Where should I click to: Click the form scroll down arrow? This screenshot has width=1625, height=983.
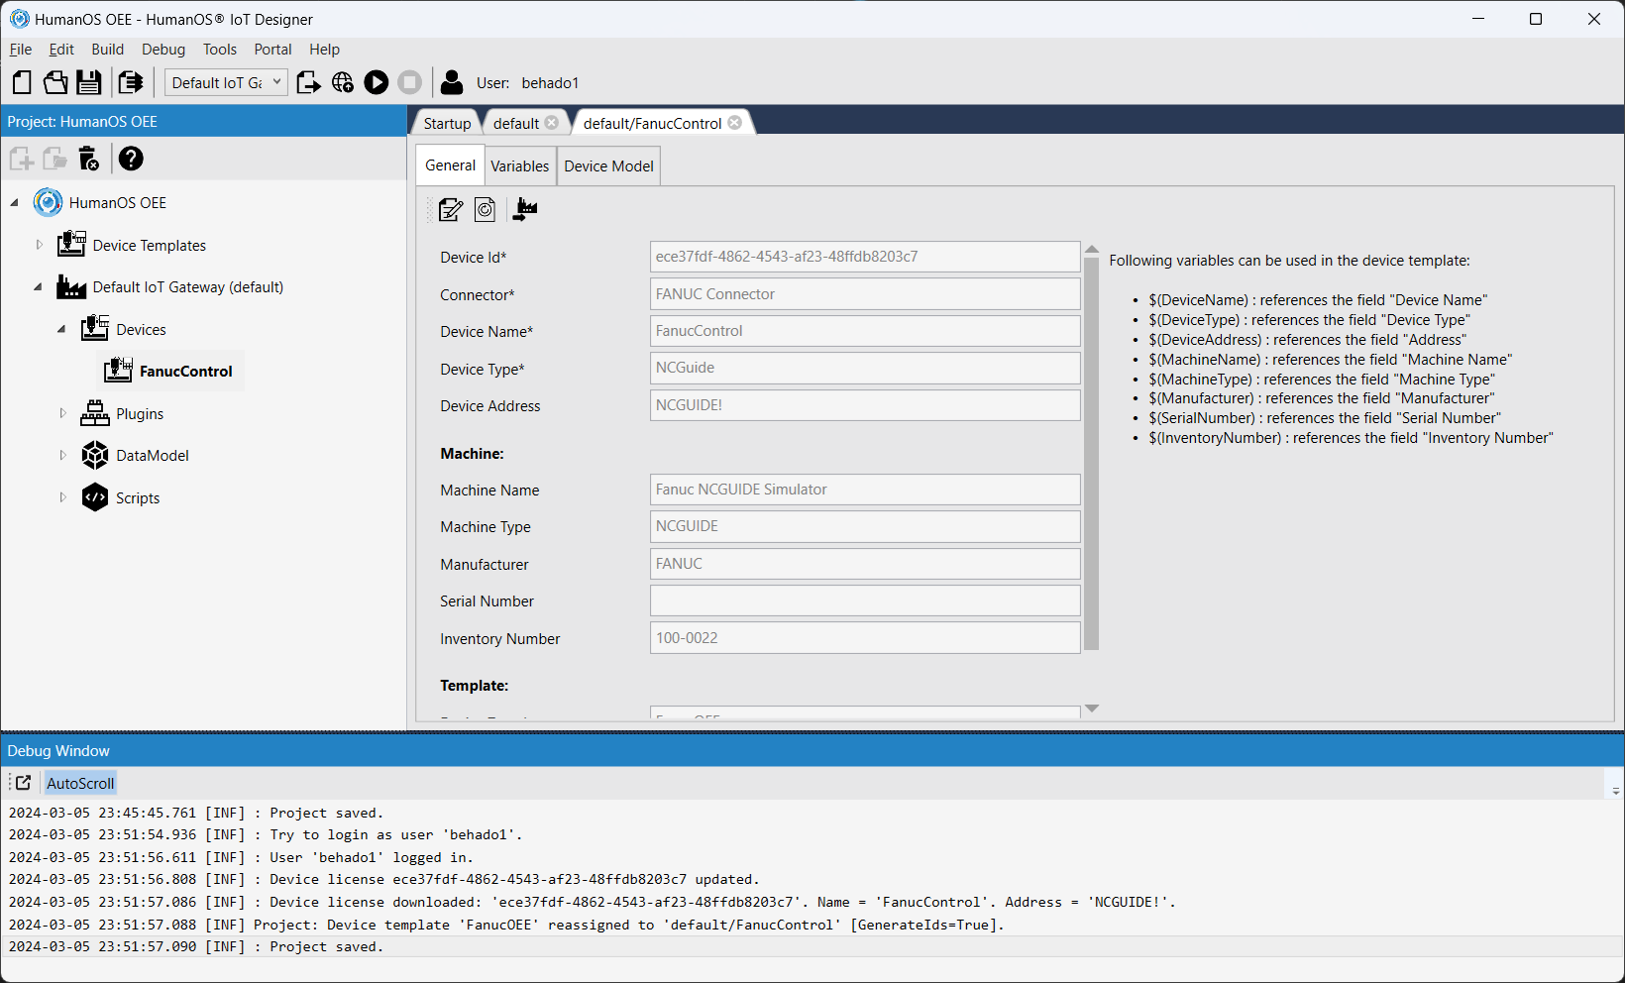tap(1092, 709)
